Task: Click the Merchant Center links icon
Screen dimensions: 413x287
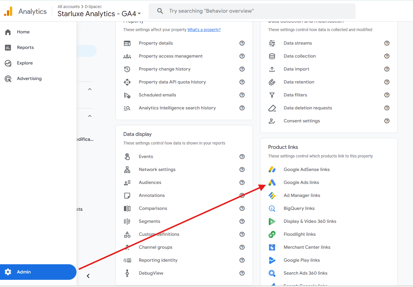Action: click(272, 247)
